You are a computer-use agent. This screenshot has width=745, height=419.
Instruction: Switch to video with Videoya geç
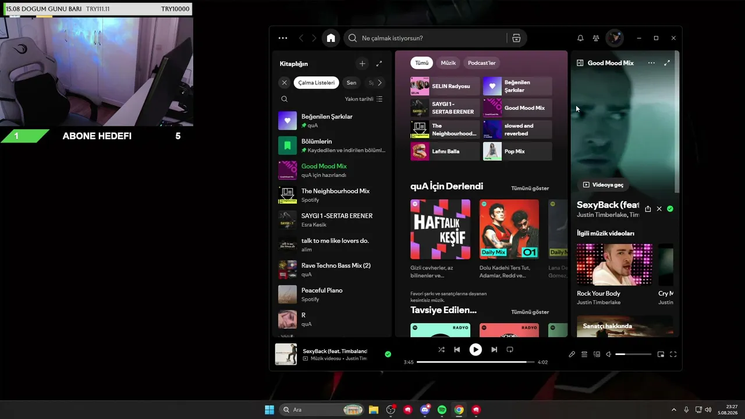(x=603, y=185)
